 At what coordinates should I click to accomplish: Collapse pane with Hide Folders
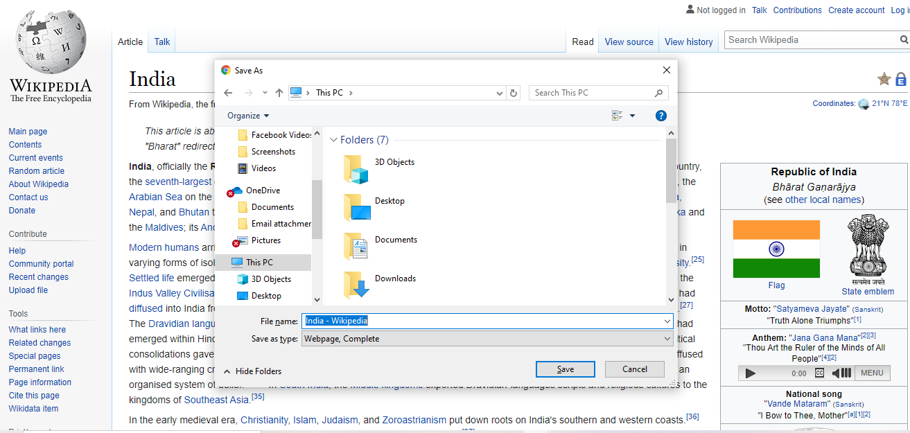(252, 371)
